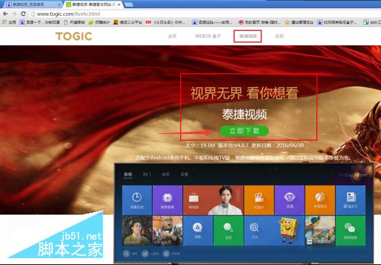This screenshot has width=381, height=265.
Task: Open the purple video player tile
Action: coord(167,200)
